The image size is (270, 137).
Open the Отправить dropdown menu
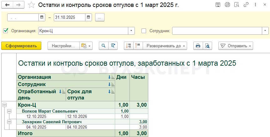click(236, 46)
